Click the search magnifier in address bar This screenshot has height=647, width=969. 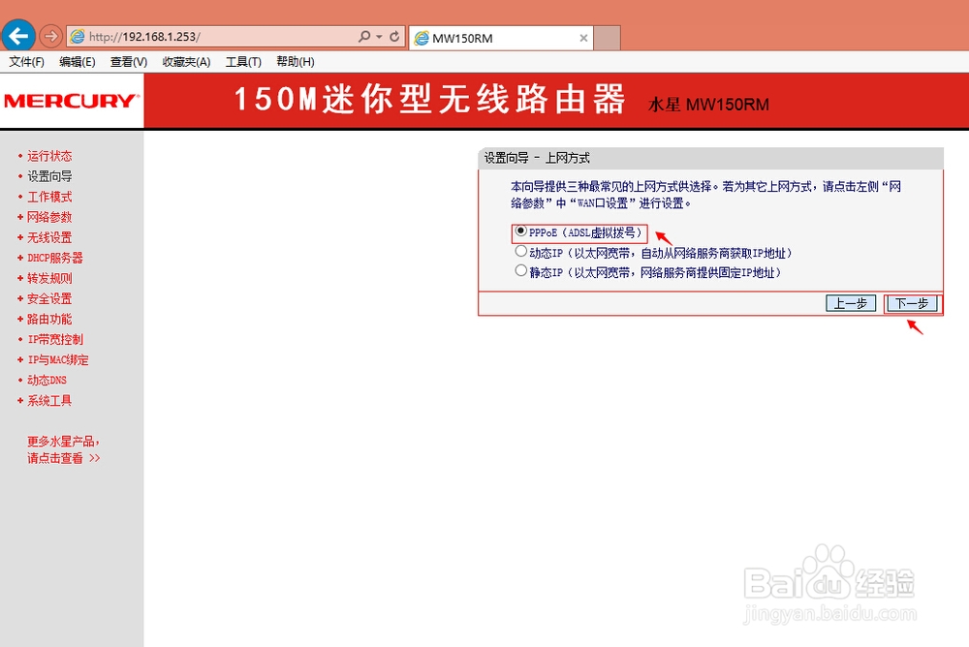pyautogui.click(x=364, y=37)
